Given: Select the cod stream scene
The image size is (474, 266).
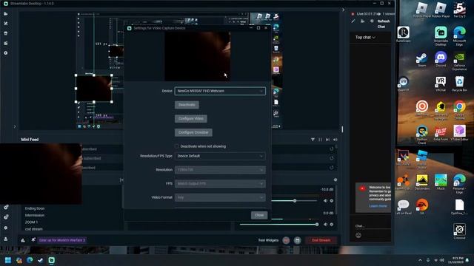Looking at the screenshot, I should coord(34,229).
